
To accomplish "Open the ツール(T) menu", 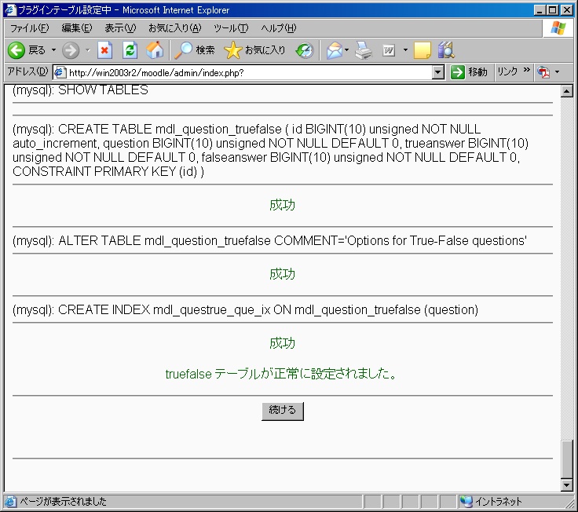I will click(x=231, y=28).
